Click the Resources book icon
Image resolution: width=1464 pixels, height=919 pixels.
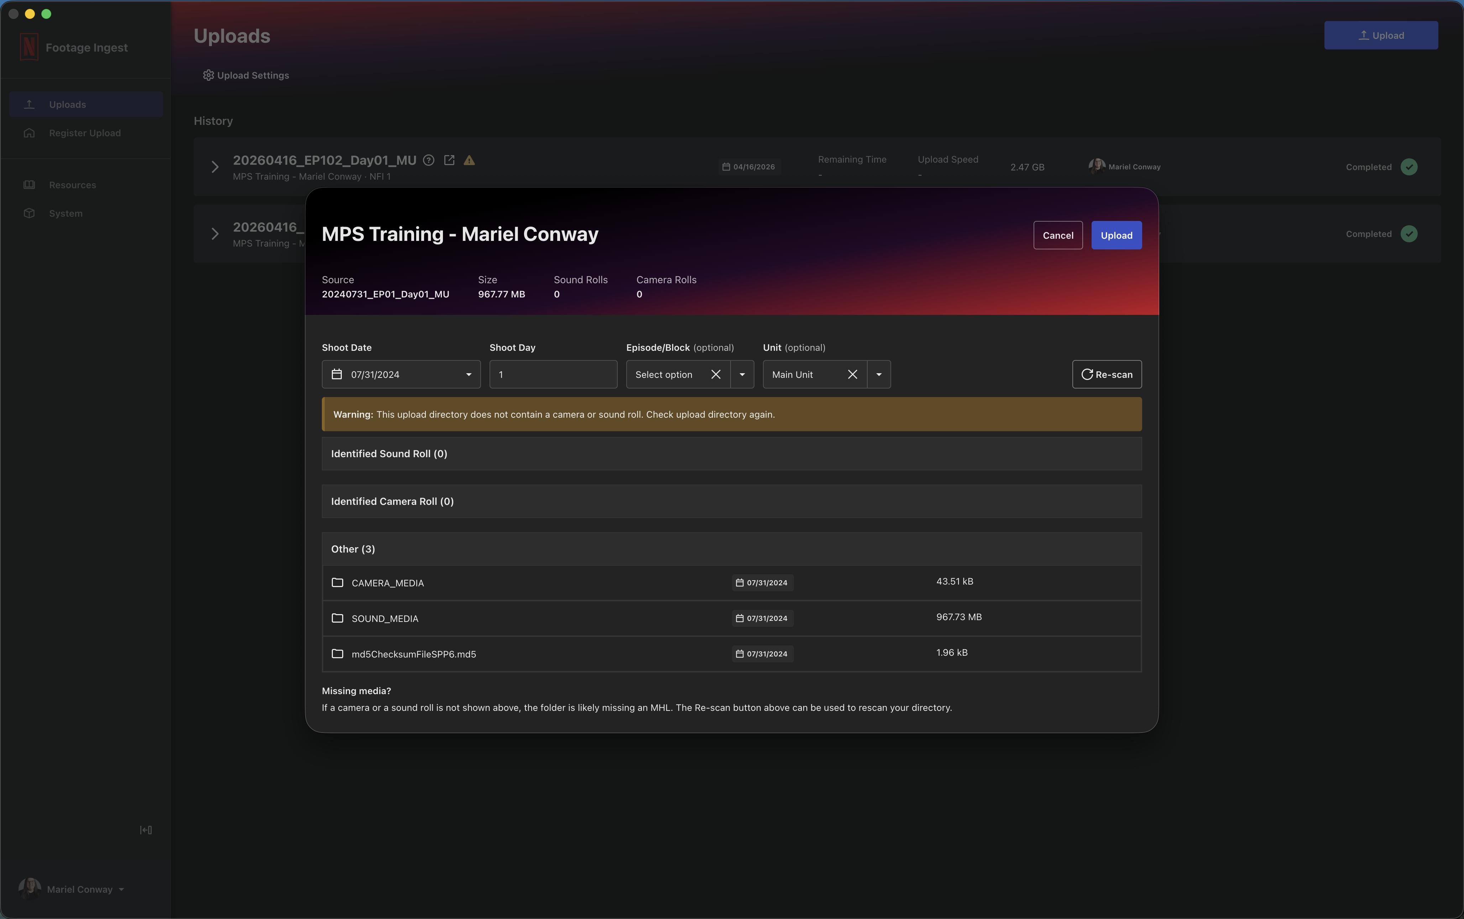tap(29, 185)
